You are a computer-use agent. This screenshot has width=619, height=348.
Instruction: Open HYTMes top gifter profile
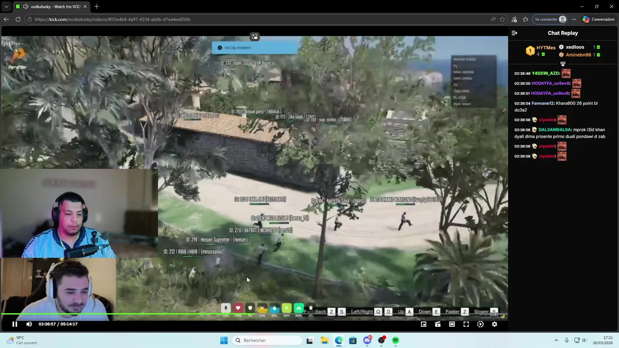pyautogui.click(x=545, y=47)
